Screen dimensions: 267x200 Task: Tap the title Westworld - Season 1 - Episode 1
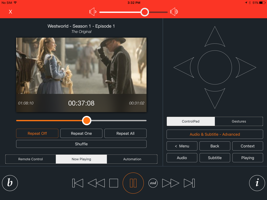coord(81,26)
